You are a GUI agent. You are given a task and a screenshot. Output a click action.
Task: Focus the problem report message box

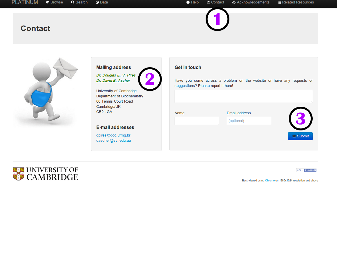(244, 96)
